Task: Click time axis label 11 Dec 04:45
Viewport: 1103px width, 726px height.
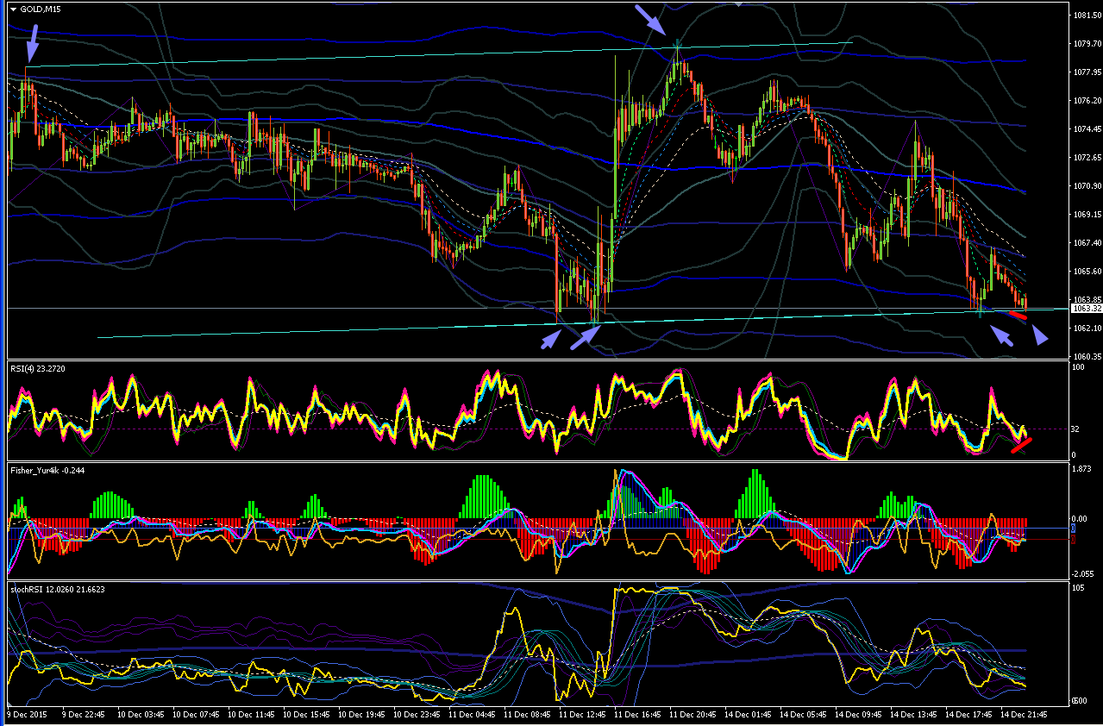Action: [473, 715]
